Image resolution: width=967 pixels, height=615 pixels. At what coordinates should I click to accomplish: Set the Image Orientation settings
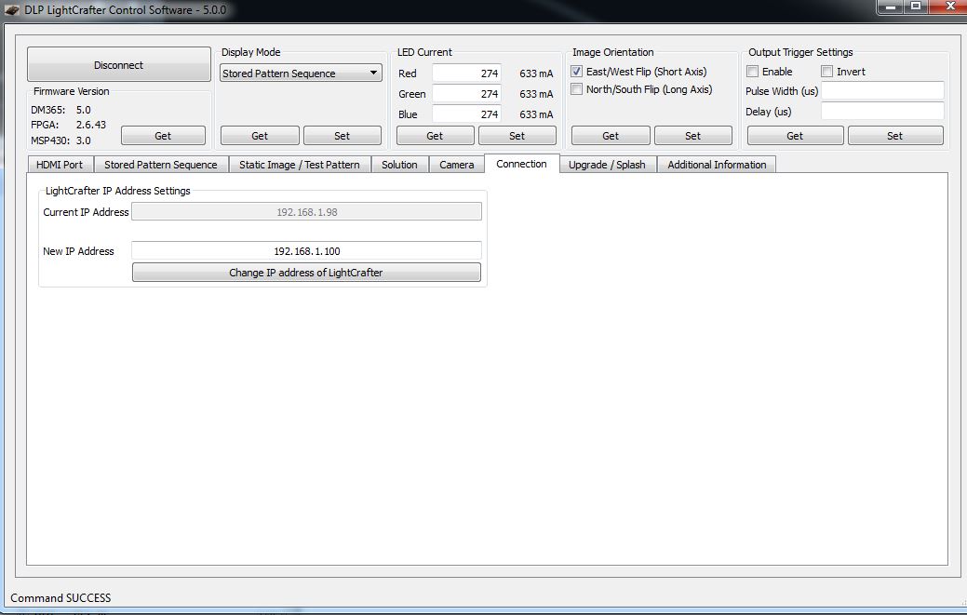[x=693, y=136]
